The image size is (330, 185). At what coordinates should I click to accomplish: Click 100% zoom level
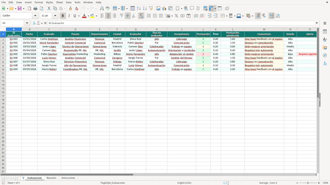pyautogui.click(x=325, y=183)
